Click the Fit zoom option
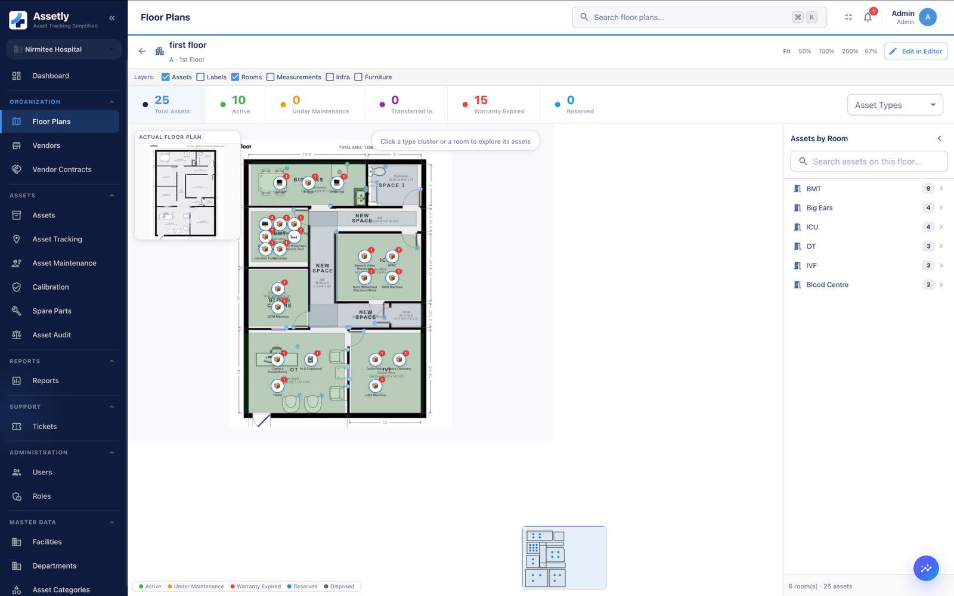This screenshot has width=954, height=596. [x=786, y=51]
